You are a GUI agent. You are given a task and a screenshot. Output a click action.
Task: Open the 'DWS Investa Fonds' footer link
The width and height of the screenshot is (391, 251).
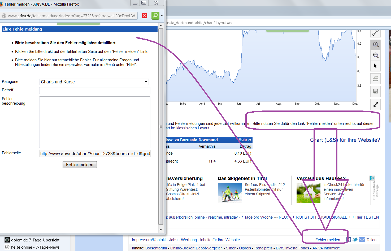(292, 248)
